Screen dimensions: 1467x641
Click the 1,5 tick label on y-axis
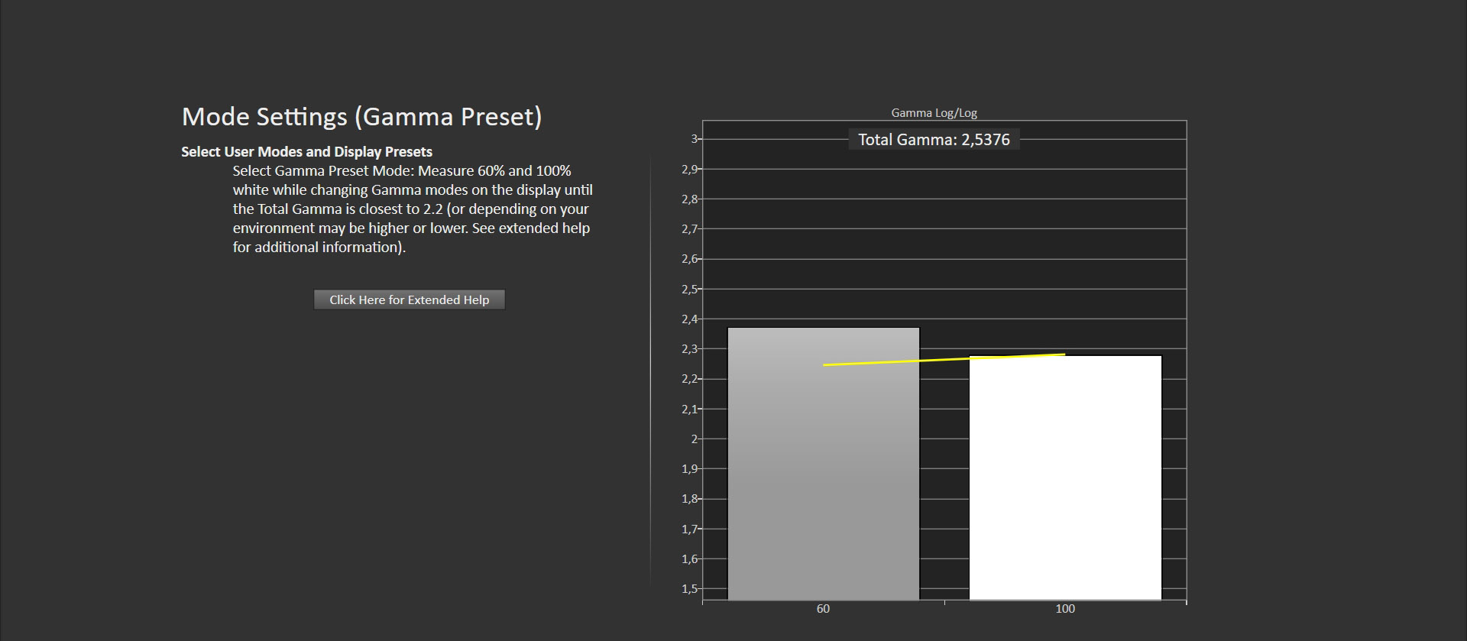click(689, 589)
